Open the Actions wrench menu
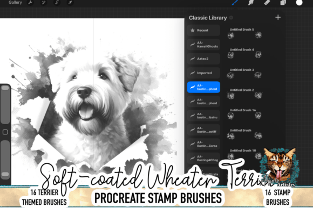The image size is (313, 208). (x=30, y=3)
